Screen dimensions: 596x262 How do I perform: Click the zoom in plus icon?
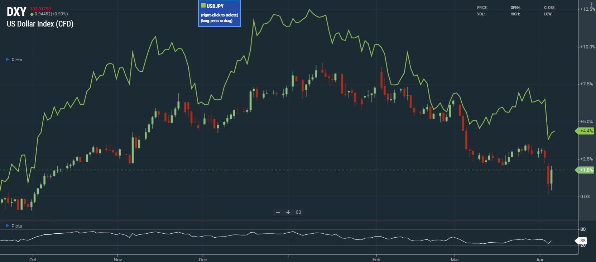288,212
